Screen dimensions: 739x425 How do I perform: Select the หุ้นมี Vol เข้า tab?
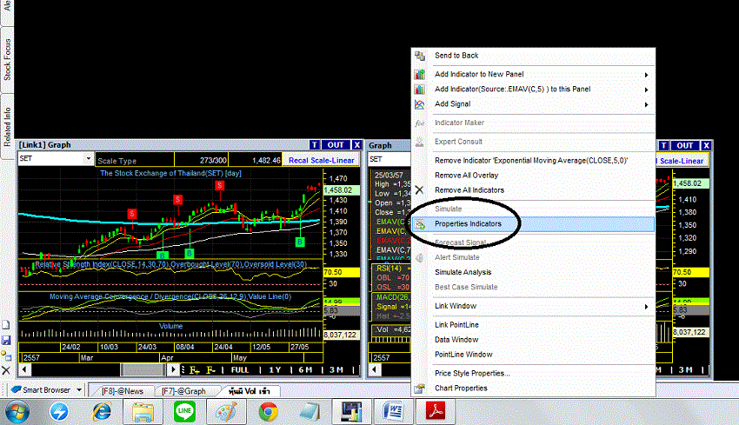point(250,391)
